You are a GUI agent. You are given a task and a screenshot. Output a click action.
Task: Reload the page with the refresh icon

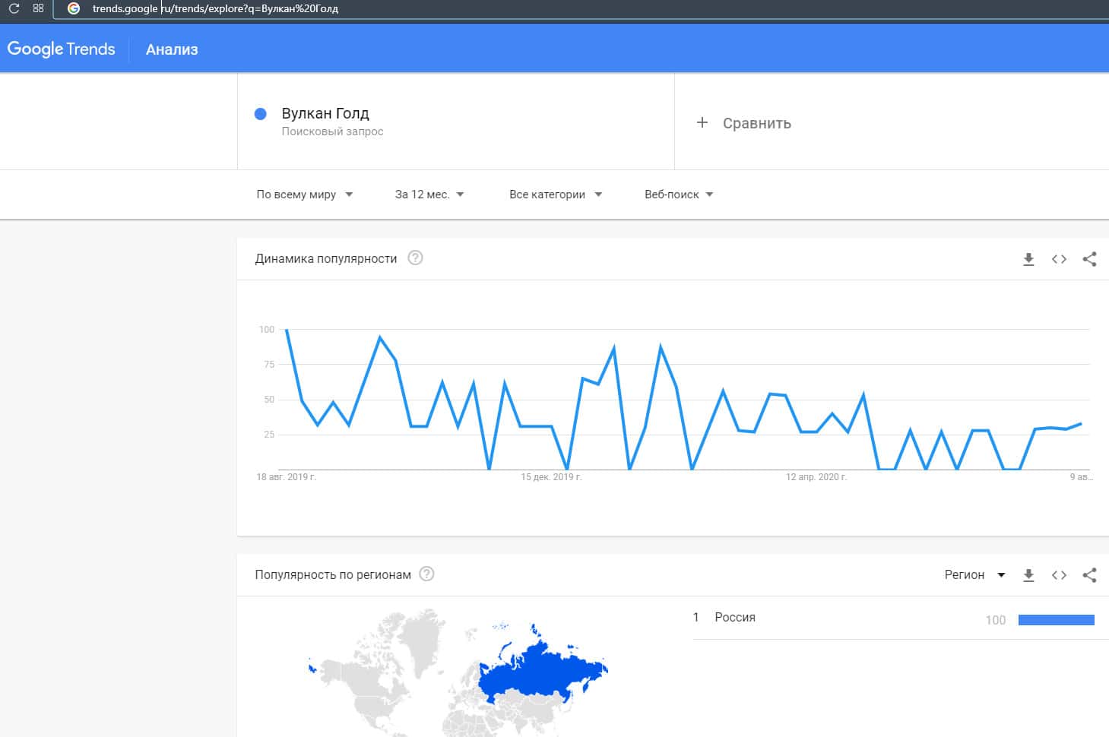(14, 9)
